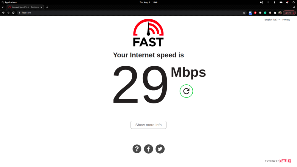Viewport: 297px width, 167px height.
Task: Open the Privacy link
Action: (286, 20)
